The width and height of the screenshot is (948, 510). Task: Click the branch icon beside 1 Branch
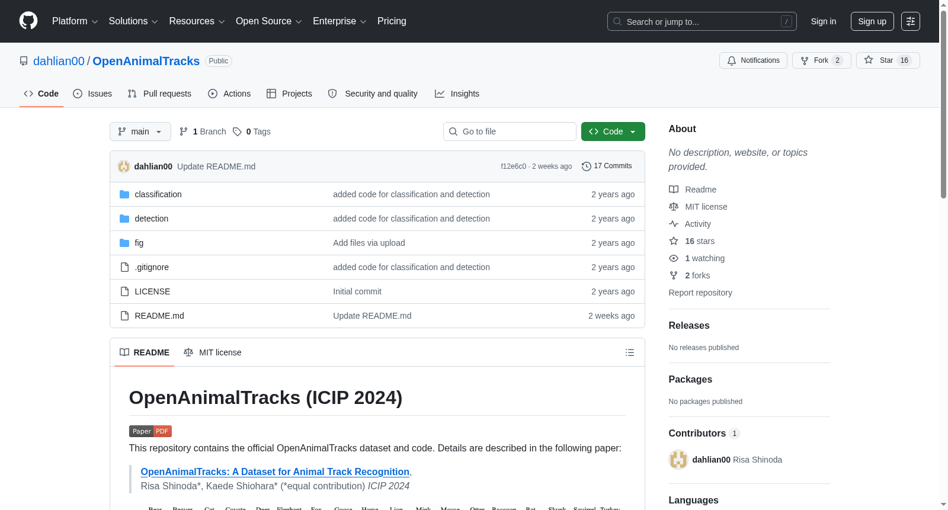click(184, 131)
